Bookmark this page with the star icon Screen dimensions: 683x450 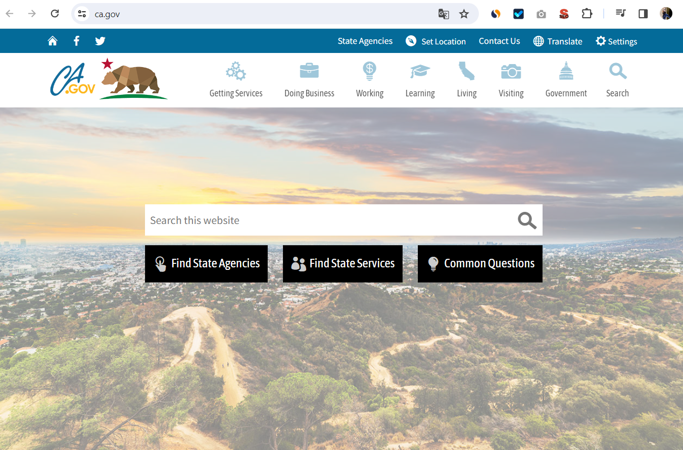pyautogui.click(x=464, y=14)
